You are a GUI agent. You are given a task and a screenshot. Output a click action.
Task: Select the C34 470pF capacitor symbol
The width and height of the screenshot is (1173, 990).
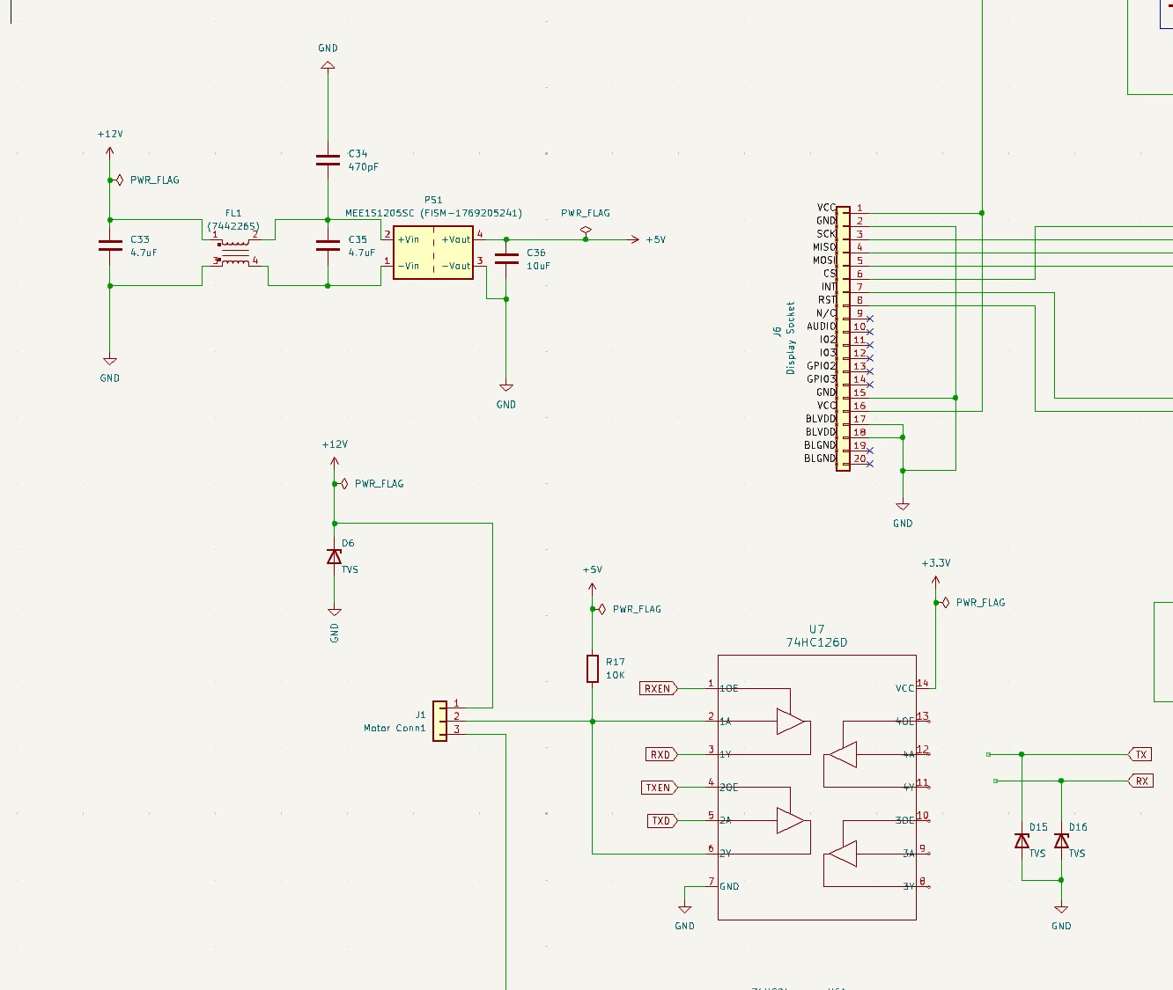[328, 160]
